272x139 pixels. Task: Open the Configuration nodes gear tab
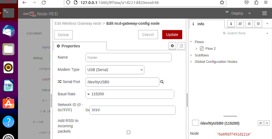coord(258,24)
